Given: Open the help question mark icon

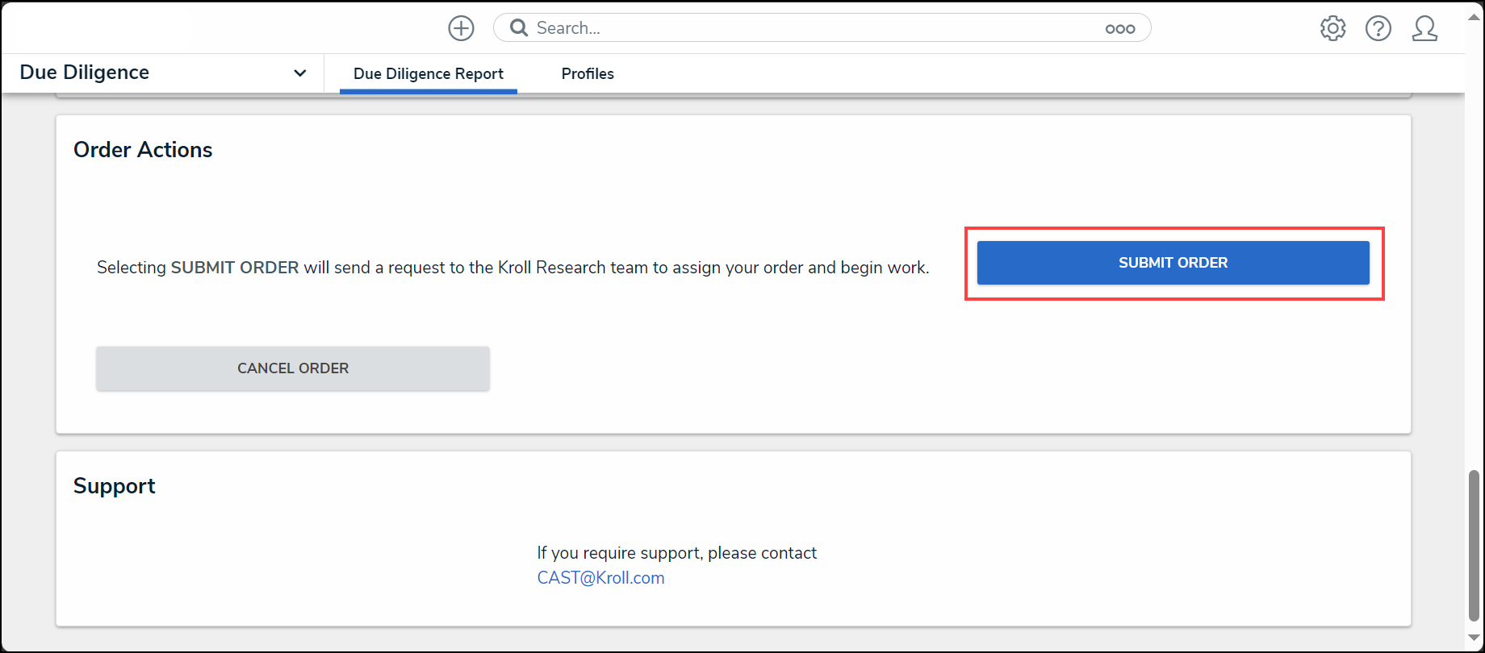Looking at the screenshot, I should (1378, 28).
